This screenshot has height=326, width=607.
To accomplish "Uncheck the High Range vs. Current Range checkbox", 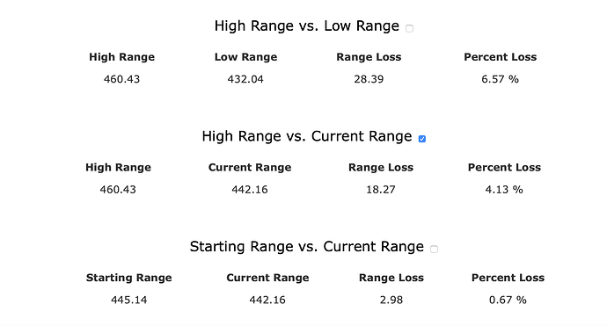I will 422,139.
